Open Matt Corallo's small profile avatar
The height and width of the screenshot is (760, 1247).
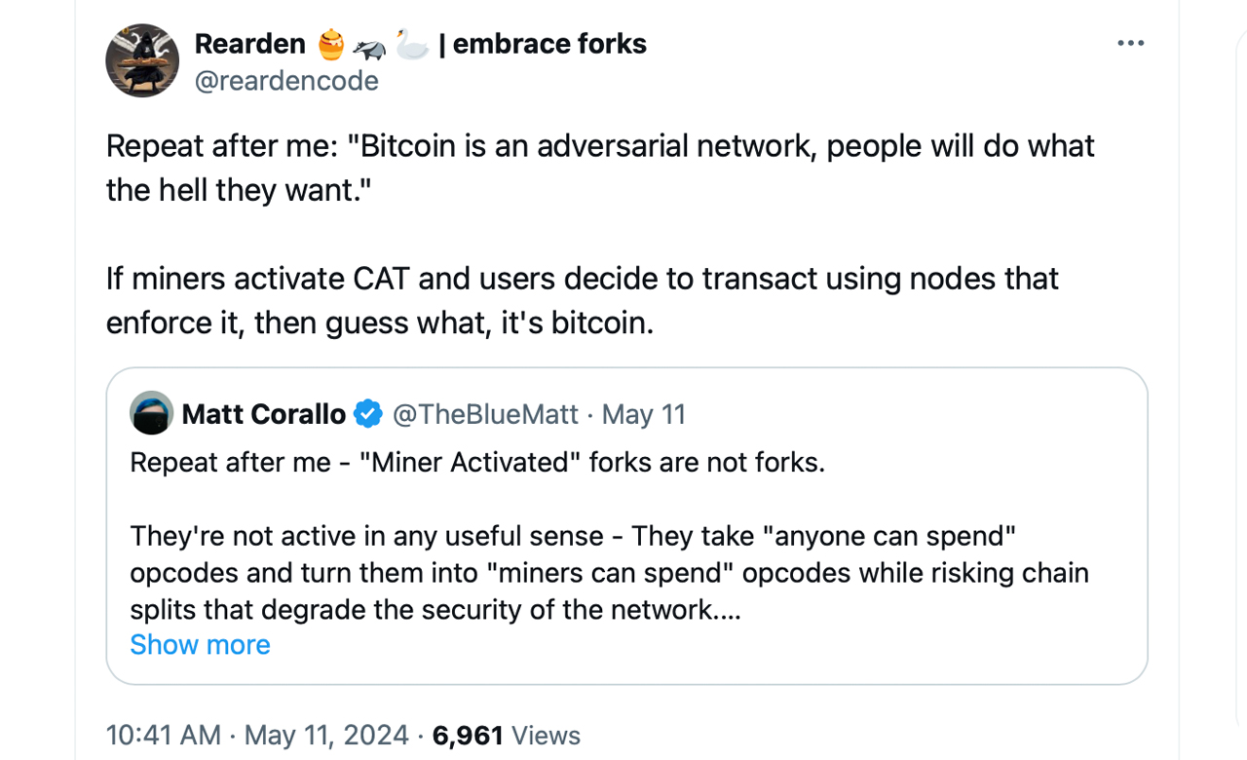tap(151, 413)
